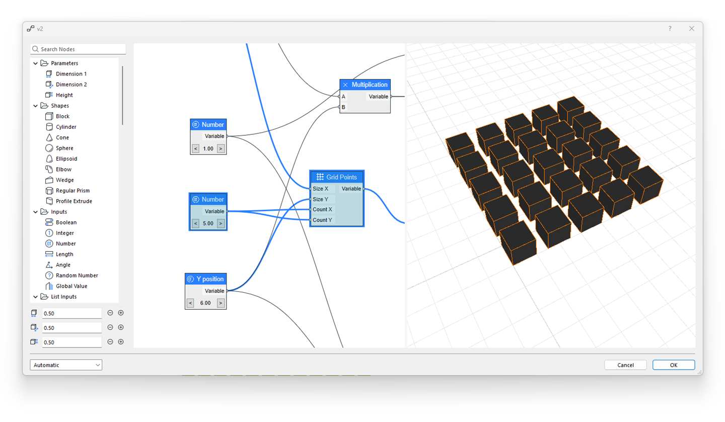
Task: Click the Multiplication node header icon
Action: tap(345, 85)
